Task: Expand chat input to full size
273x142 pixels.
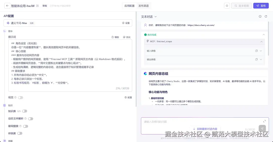Action: coord(264,121)
